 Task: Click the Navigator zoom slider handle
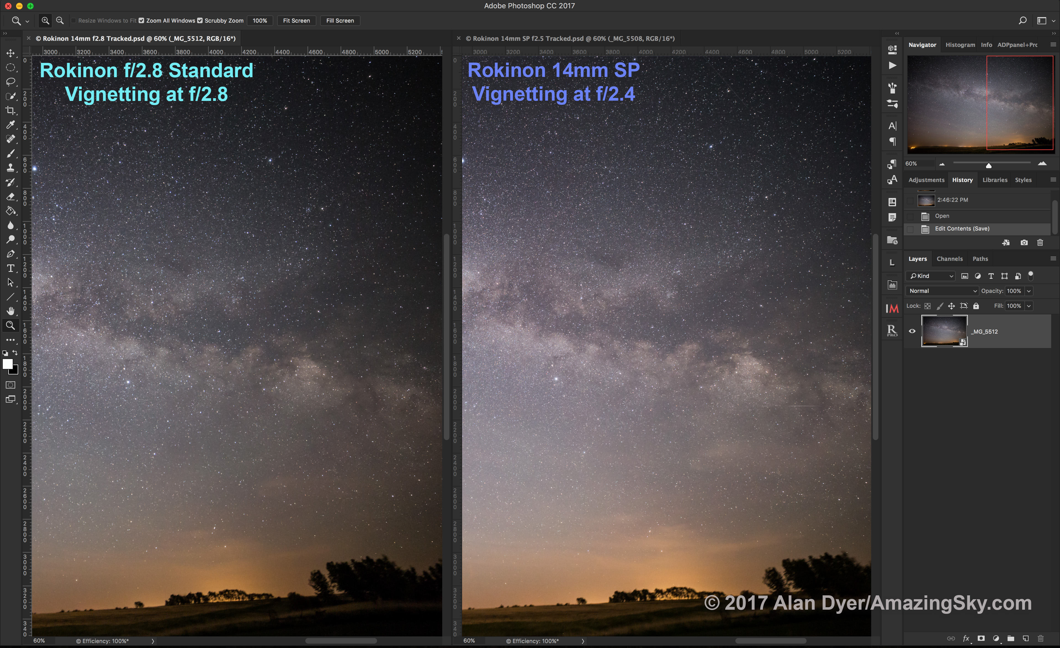point(988,165)
